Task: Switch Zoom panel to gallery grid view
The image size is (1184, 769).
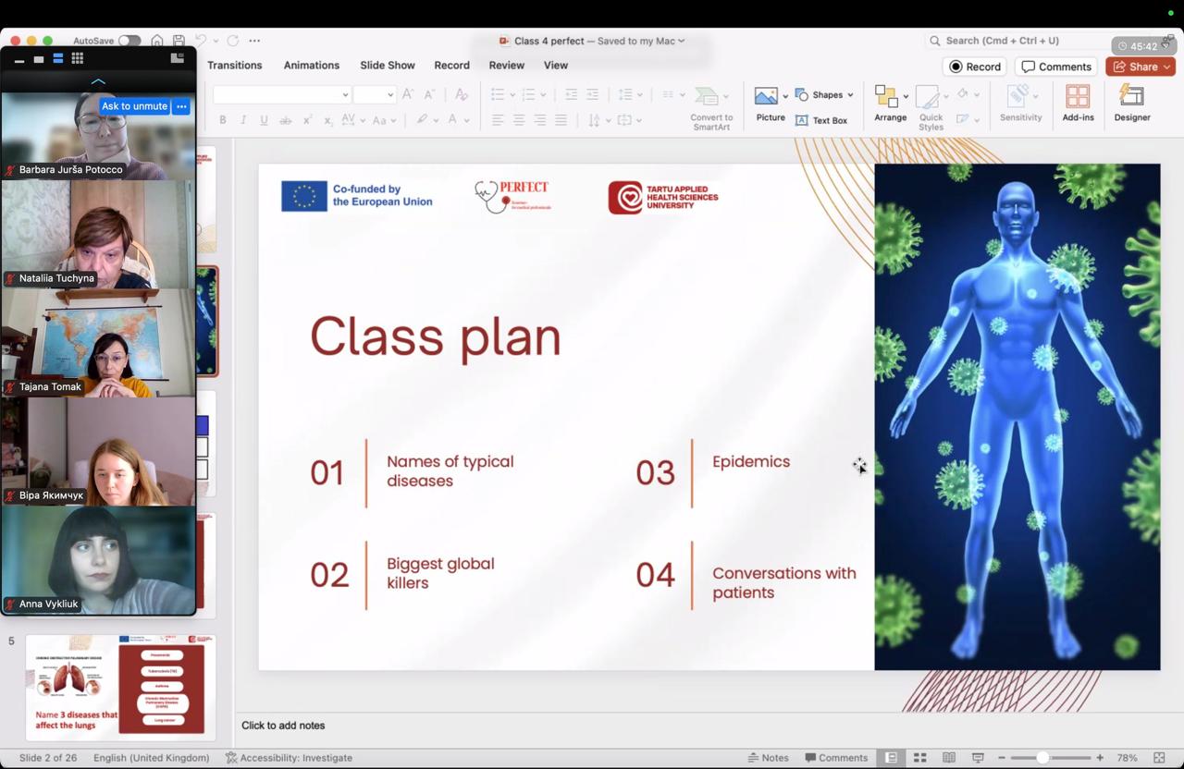Action: pyautogui.click(x=78, y=58)
